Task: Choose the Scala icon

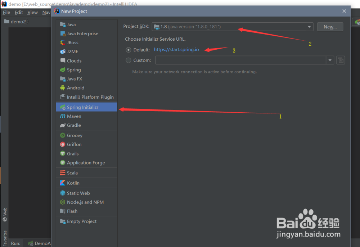Action: click(62, 173)
